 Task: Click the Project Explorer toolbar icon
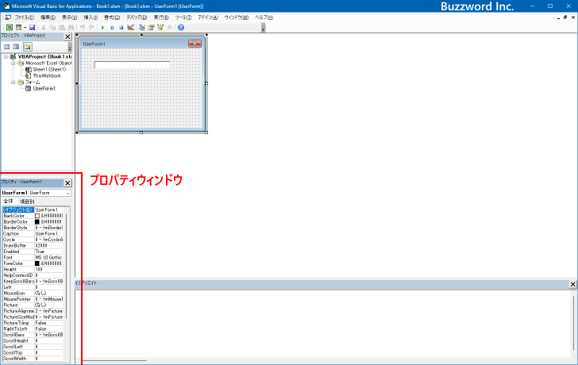(142, 27)
